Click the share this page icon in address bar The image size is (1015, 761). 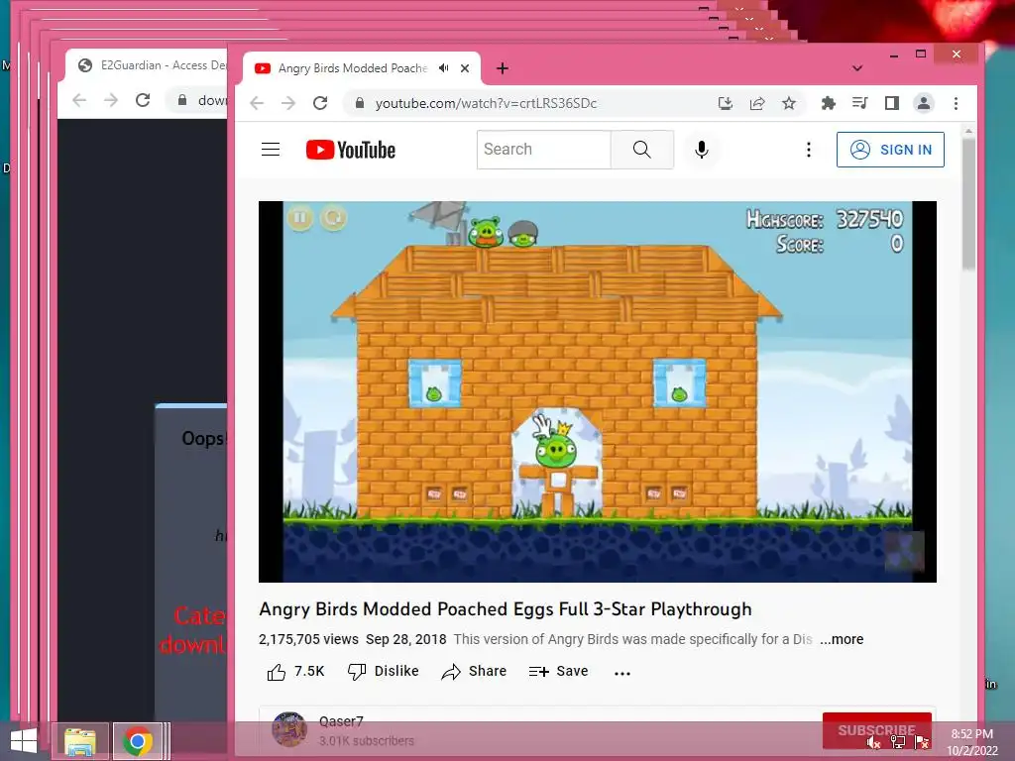tap(756, 103)
